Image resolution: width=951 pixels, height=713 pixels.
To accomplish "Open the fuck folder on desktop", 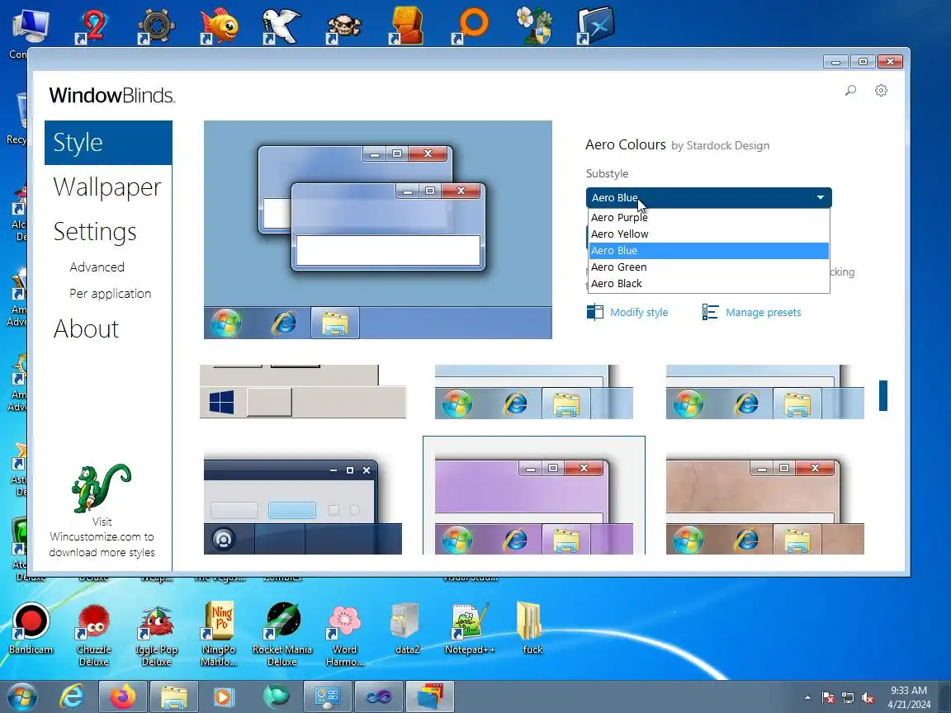I will coord(532,628).
